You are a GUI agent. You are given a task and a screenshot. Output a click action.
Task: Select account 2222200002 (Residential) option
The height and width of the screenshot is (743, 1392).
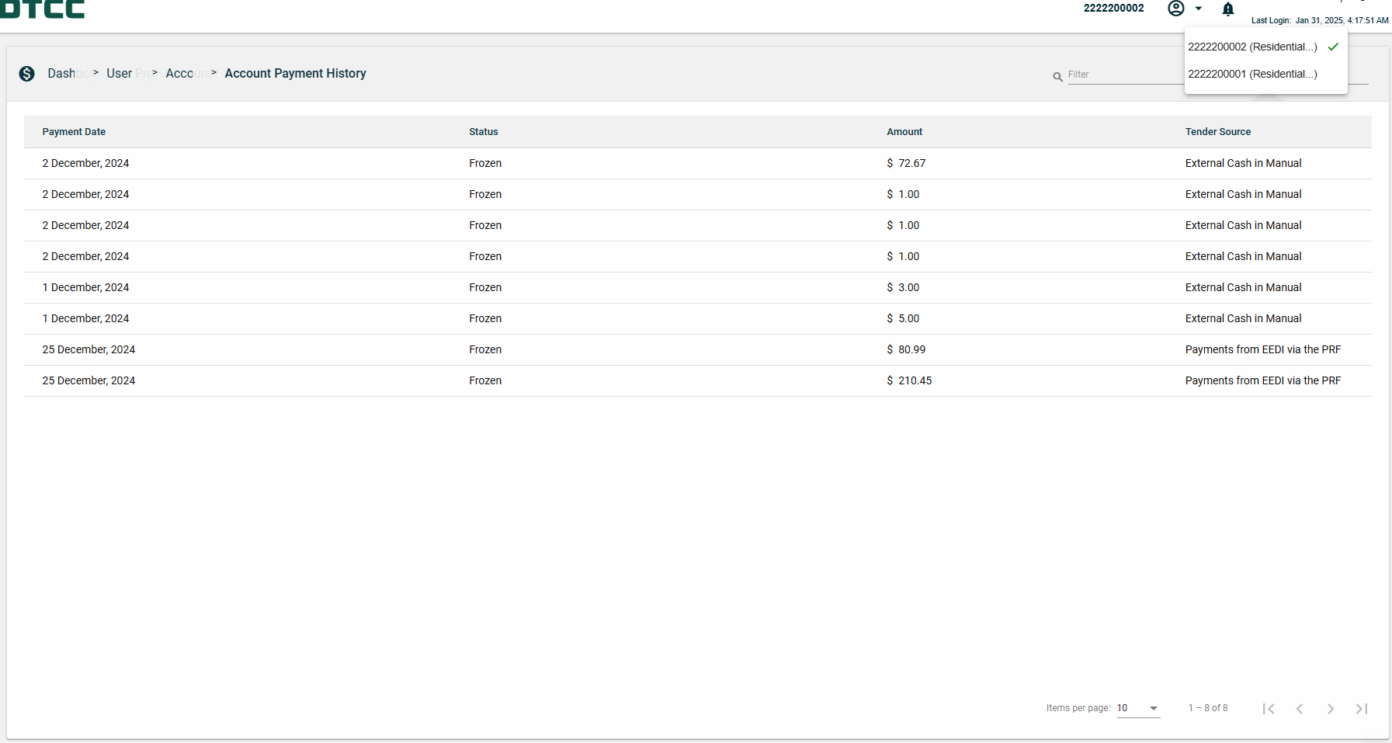pos(1252,47)
